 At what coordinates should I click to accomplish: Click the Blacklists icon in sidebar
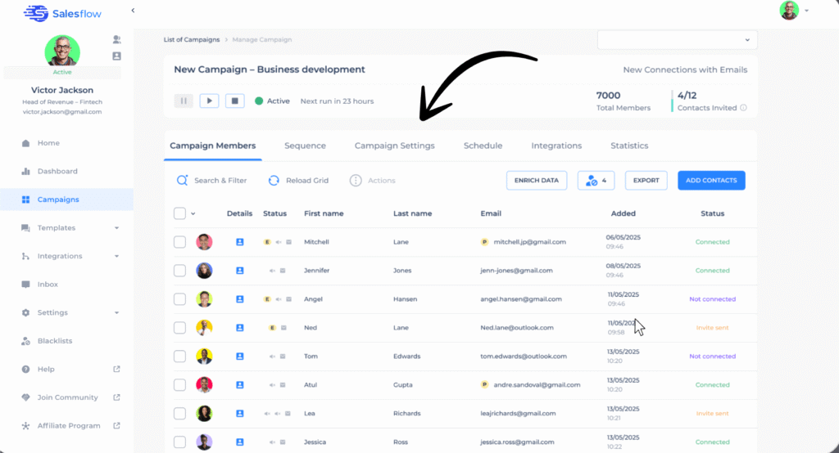coord(25,341)
